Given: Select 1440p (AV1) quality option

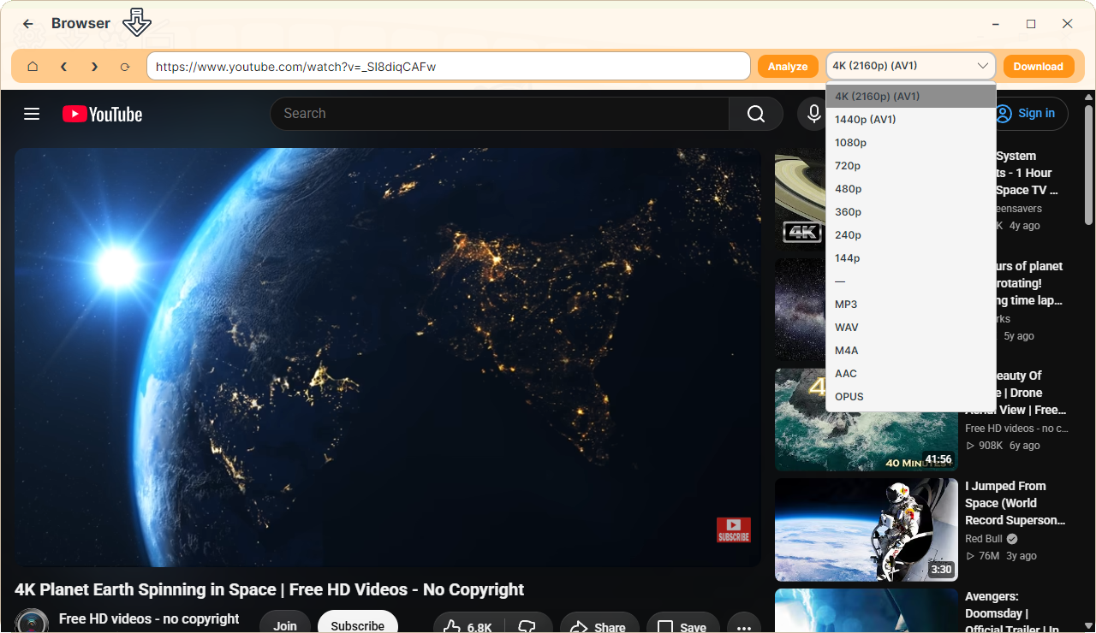Looking at the screenshot, I should point(911,119).
